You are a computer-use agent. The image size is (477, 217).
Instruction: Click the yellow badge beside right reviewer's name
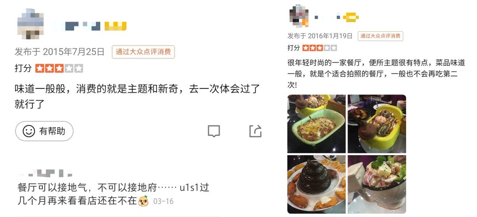coord(351,17)
